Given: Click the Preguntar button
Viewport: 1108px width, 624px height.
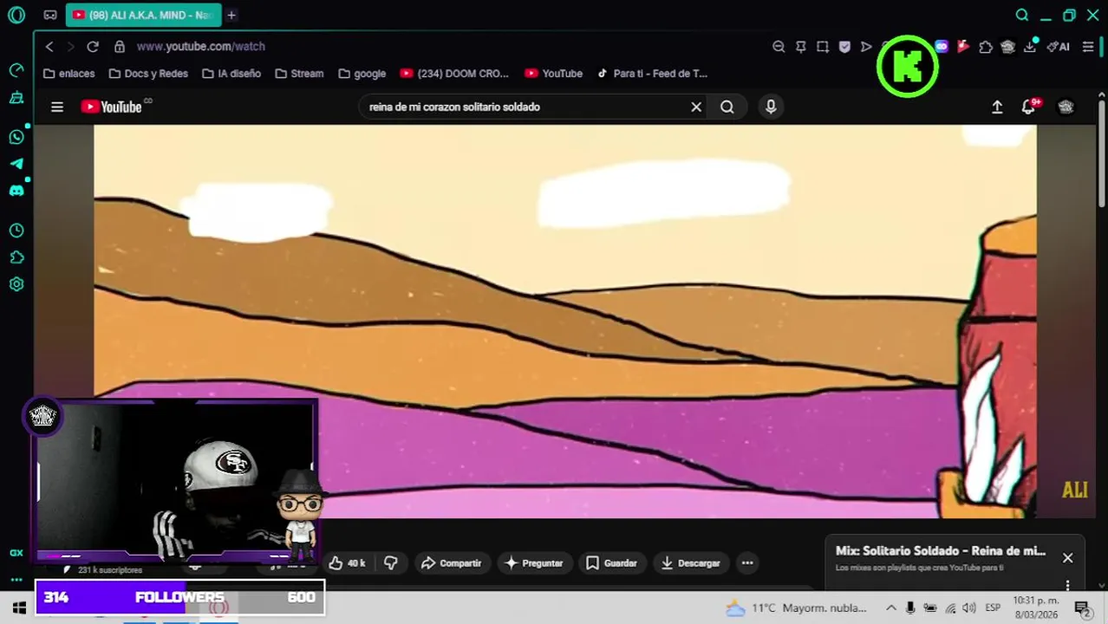Looking at the screenshot, I should (534, 563).
